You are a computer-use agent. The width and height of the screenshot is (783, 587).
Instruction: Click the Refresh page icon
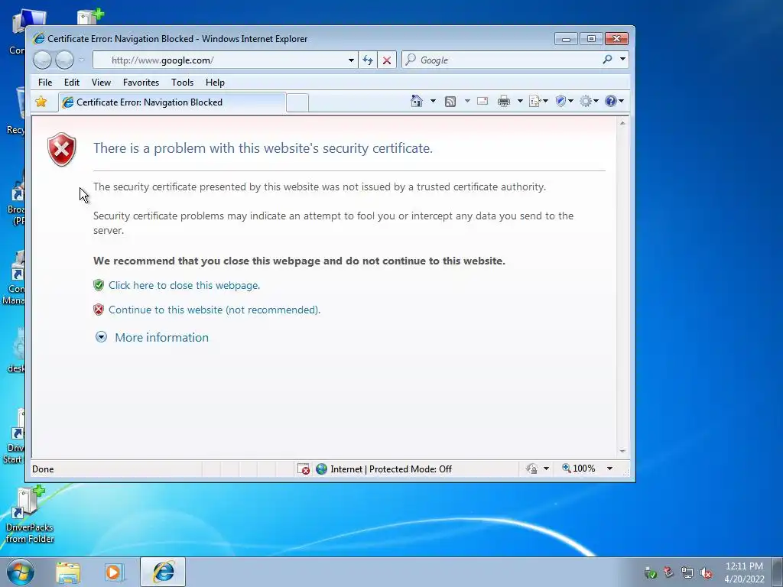[x=368, y=60]
